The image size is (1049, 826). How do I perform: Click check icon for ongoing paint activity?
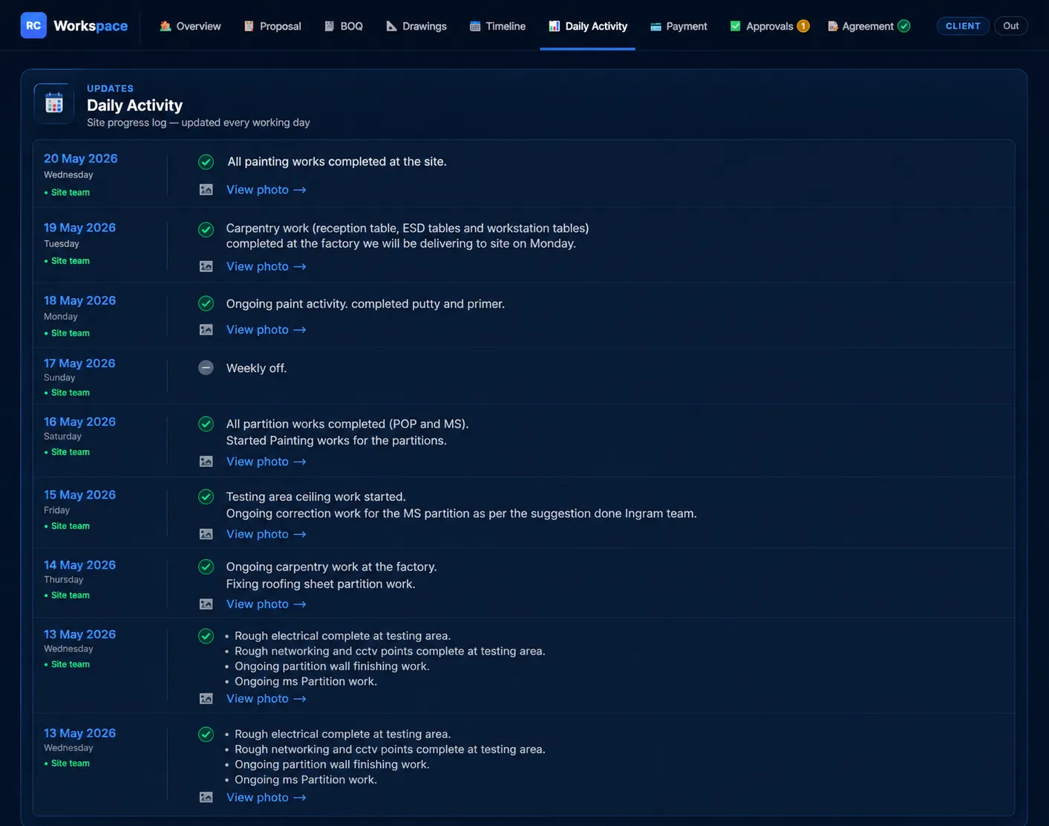click(x=206, y=304)
